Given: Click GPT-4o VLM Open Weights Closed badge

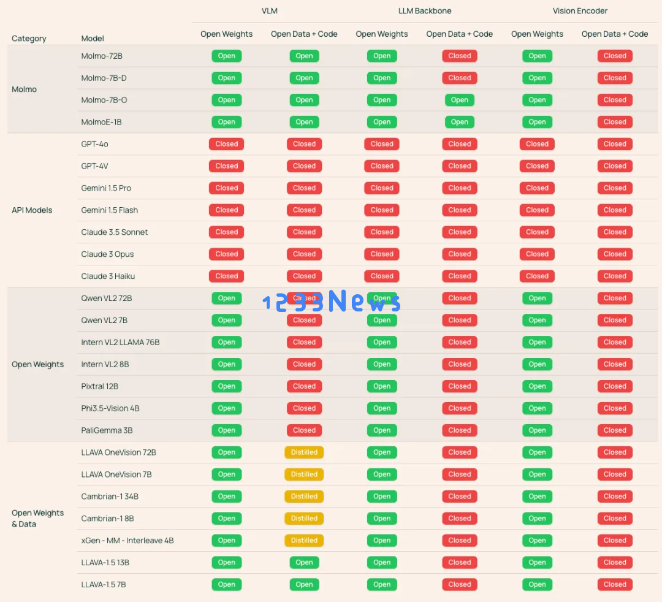Looking at the screenshot, I should [x=227, y=144].
